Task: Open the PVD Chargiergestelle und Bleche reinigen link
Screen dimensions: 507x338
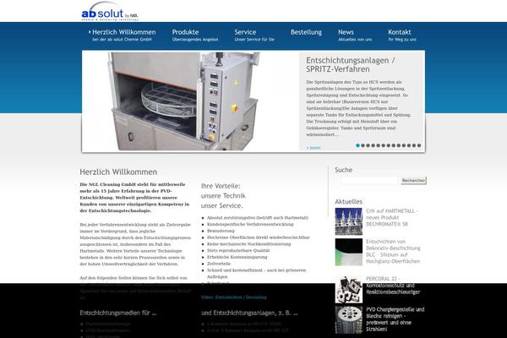Action: point(395,319)
